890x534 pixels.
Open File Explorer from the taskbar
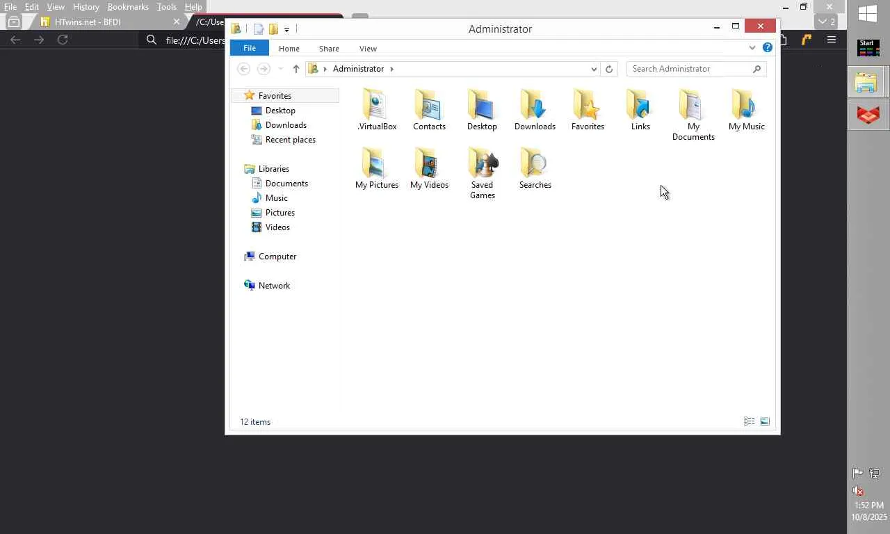(x=866, y=82)
